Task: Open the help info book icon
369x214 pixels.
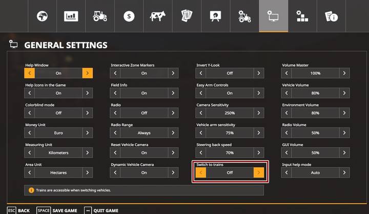Action: [332, 16]
